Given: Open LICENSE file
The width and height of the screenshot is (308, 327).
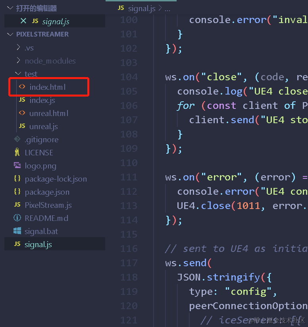Looking at the screenshot, I should (39, 153).
